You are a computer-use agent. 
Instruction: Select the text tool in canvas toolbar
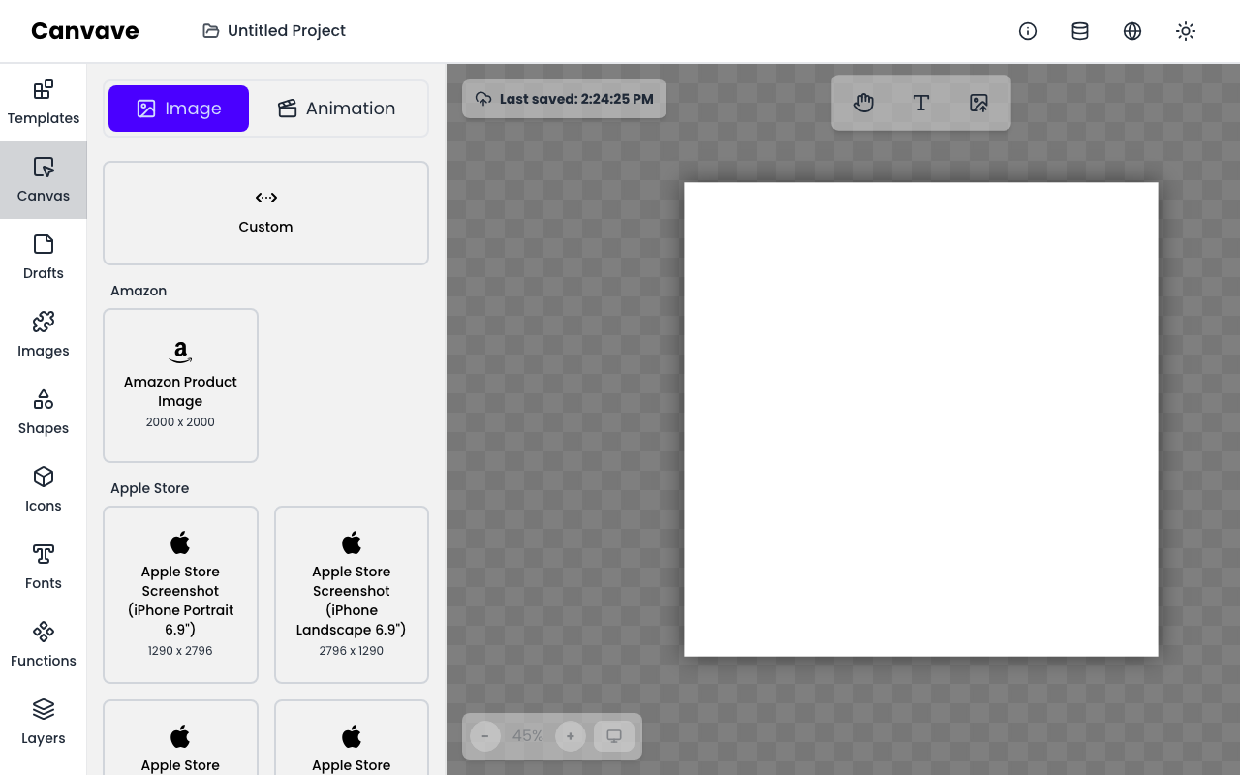[921, 103]
